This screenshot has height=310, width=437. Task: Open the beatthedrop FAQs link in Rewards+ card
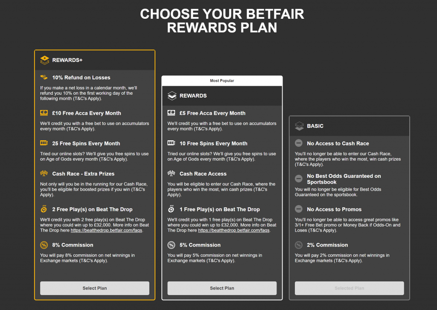[106, 230]
